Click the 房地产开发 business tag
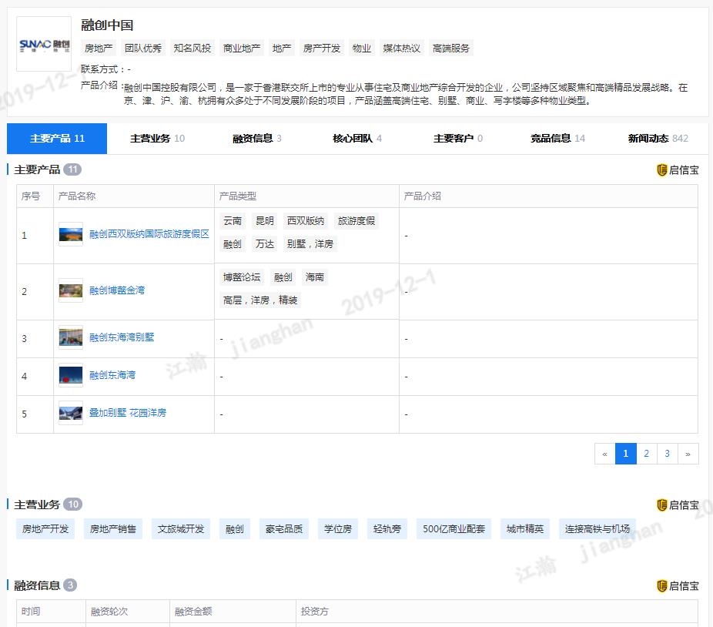Viewport: 713px width, 627px height. click(x=45, y=528)
